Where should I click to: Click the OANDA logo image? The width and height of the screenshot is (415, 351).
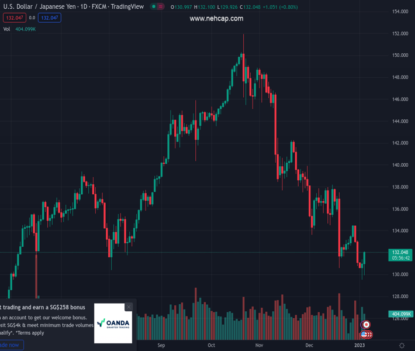click(x=113, y=323)
